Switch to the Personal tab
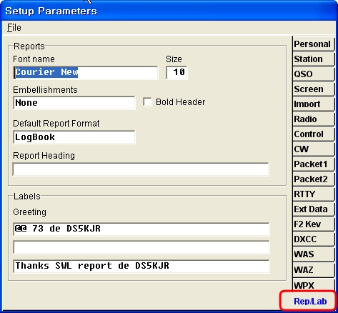Image resolution: width=338 pixels, height=313 pixels. 314,44
